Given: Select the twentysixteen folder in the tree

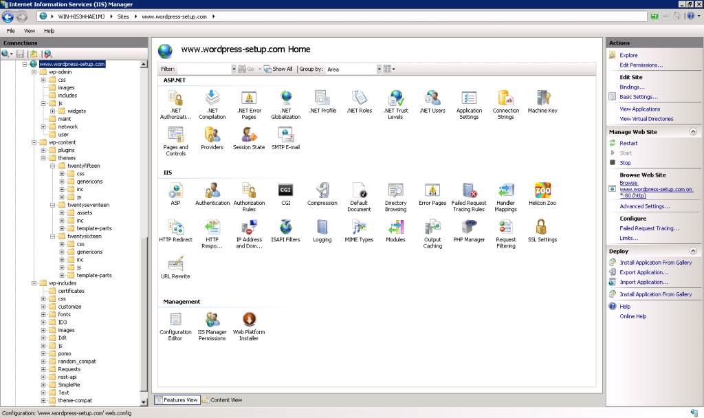Looking at the screenshot, I should click(85, 236).
